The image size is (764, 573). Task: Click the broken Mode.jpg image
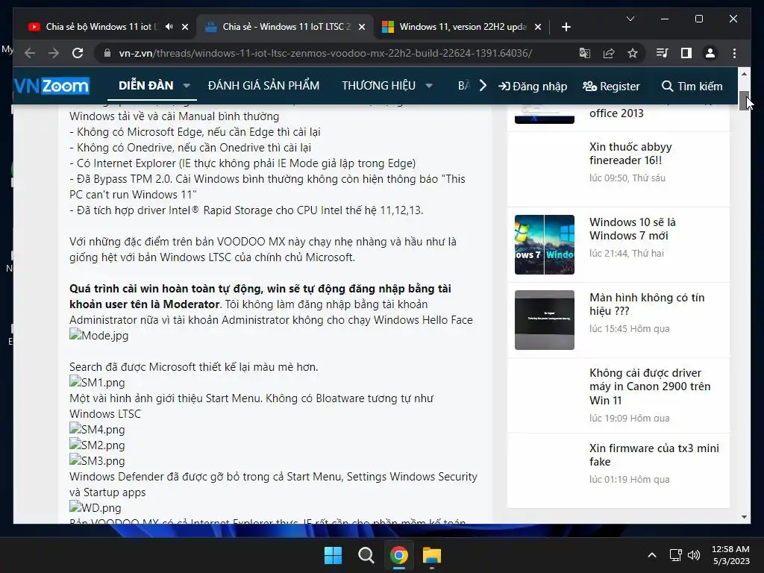99,335
